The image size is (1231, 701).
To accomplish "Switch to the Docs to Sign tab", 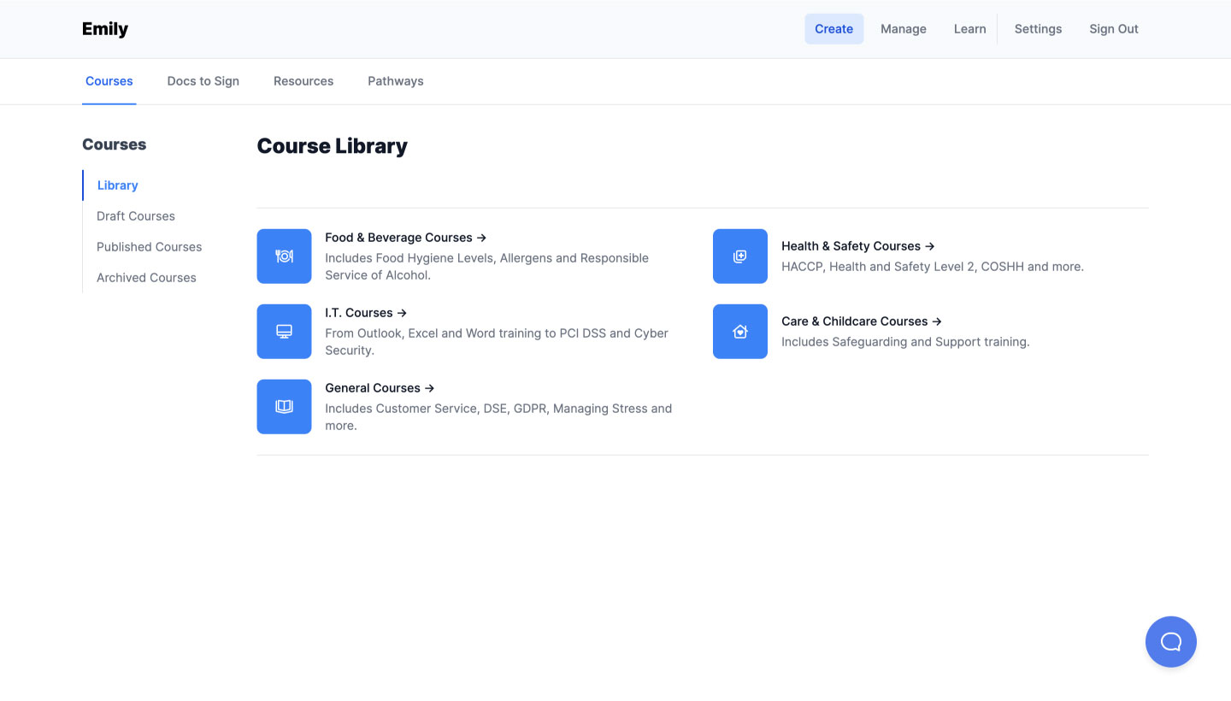I will [x=203, y=81].
